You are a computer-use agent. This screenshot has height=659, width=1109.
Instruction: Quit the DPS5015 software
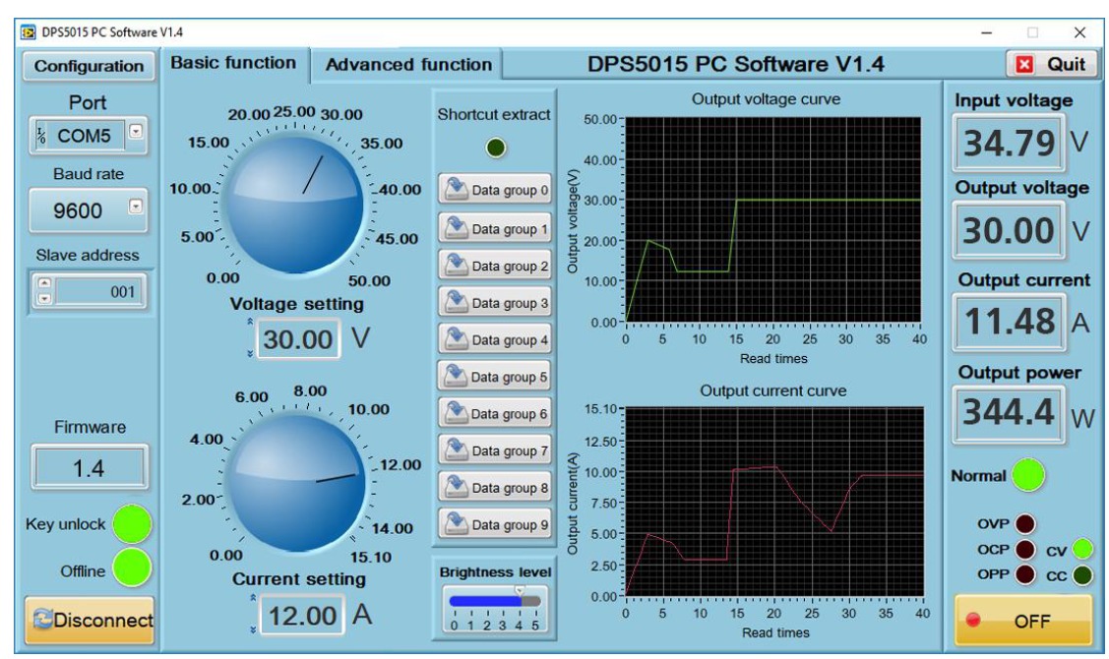[x=1052, y=64]
